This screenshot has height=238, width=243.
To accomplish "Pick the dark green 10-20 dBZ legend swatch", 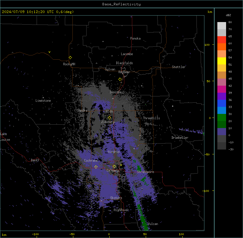I will 222,125.
